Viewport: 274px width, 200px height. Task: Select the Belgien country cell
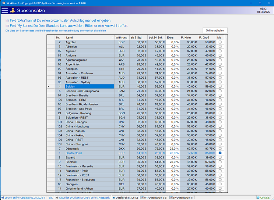[x=90, y=87]
